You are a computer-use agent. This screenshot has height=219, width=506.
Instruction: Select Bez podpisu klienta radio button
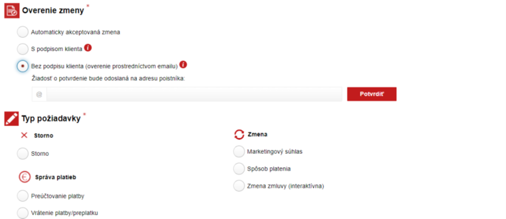22,66
